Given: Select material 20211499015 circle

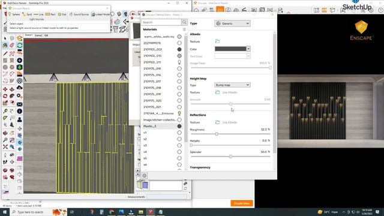Looking at the screenshot, I should tap(179, 43).
